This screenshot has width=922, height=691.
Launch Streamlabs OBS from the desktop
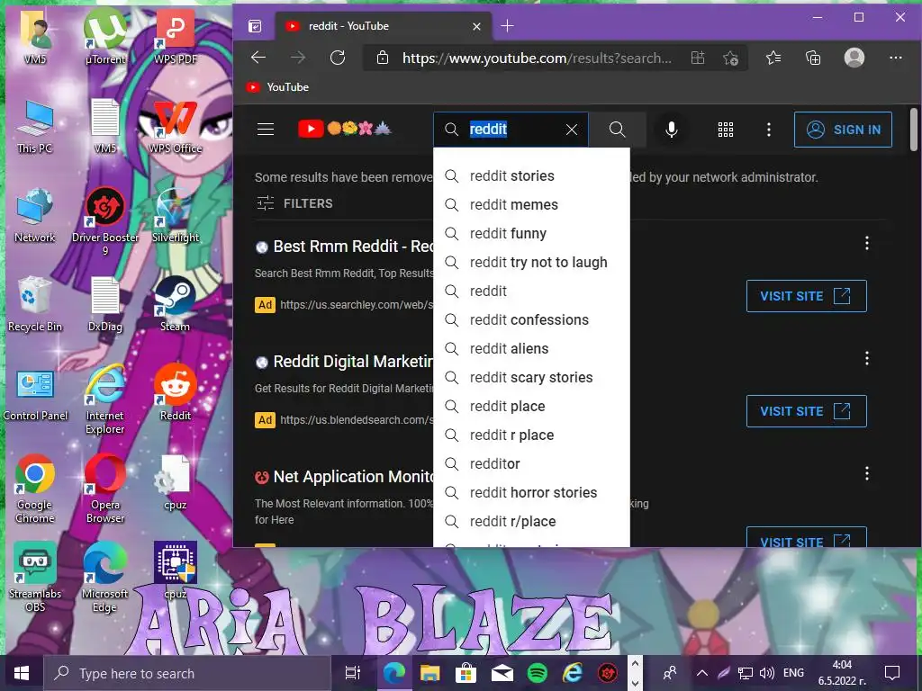click(35, 577)
